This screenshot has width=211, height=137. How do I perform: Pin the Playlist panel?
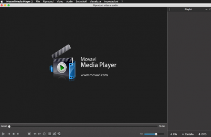coord(206,9)
